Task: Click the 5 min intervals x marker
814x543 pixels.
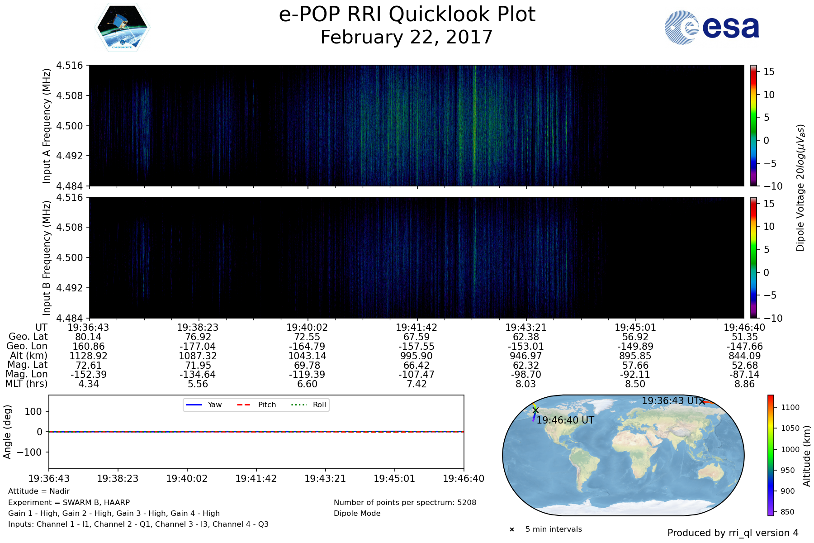Action: click(512, 529)
